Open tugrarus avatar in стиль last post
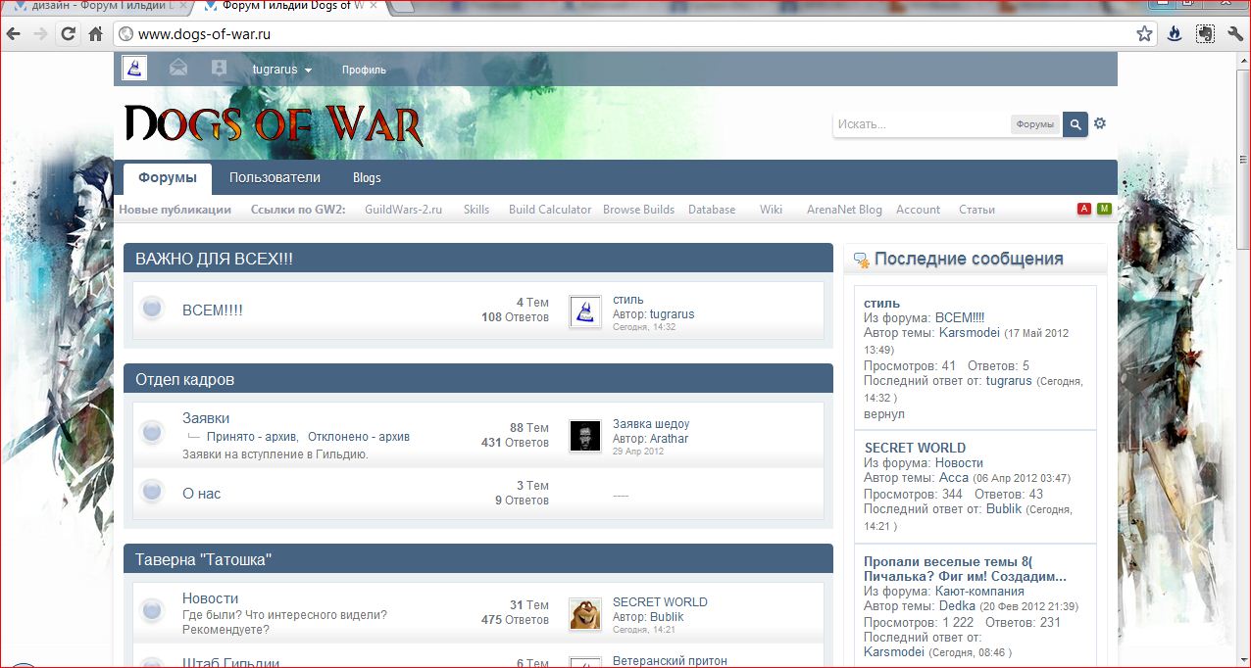The width and height of the screenshot is (1251, 668). 585,312
